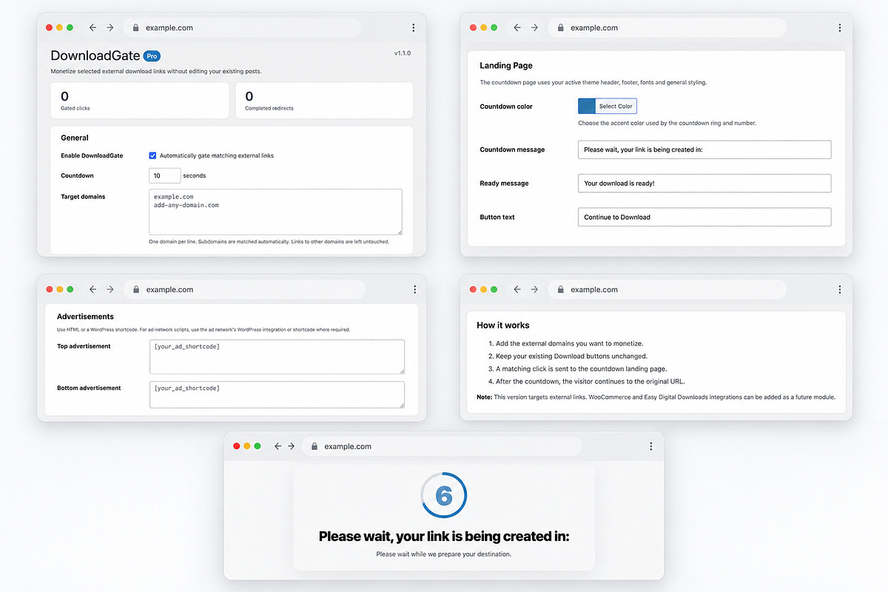This screenshot has height=592, width=888.
Task: Click back arrow in Advertisements window
Action: click(x=92, y=289)
